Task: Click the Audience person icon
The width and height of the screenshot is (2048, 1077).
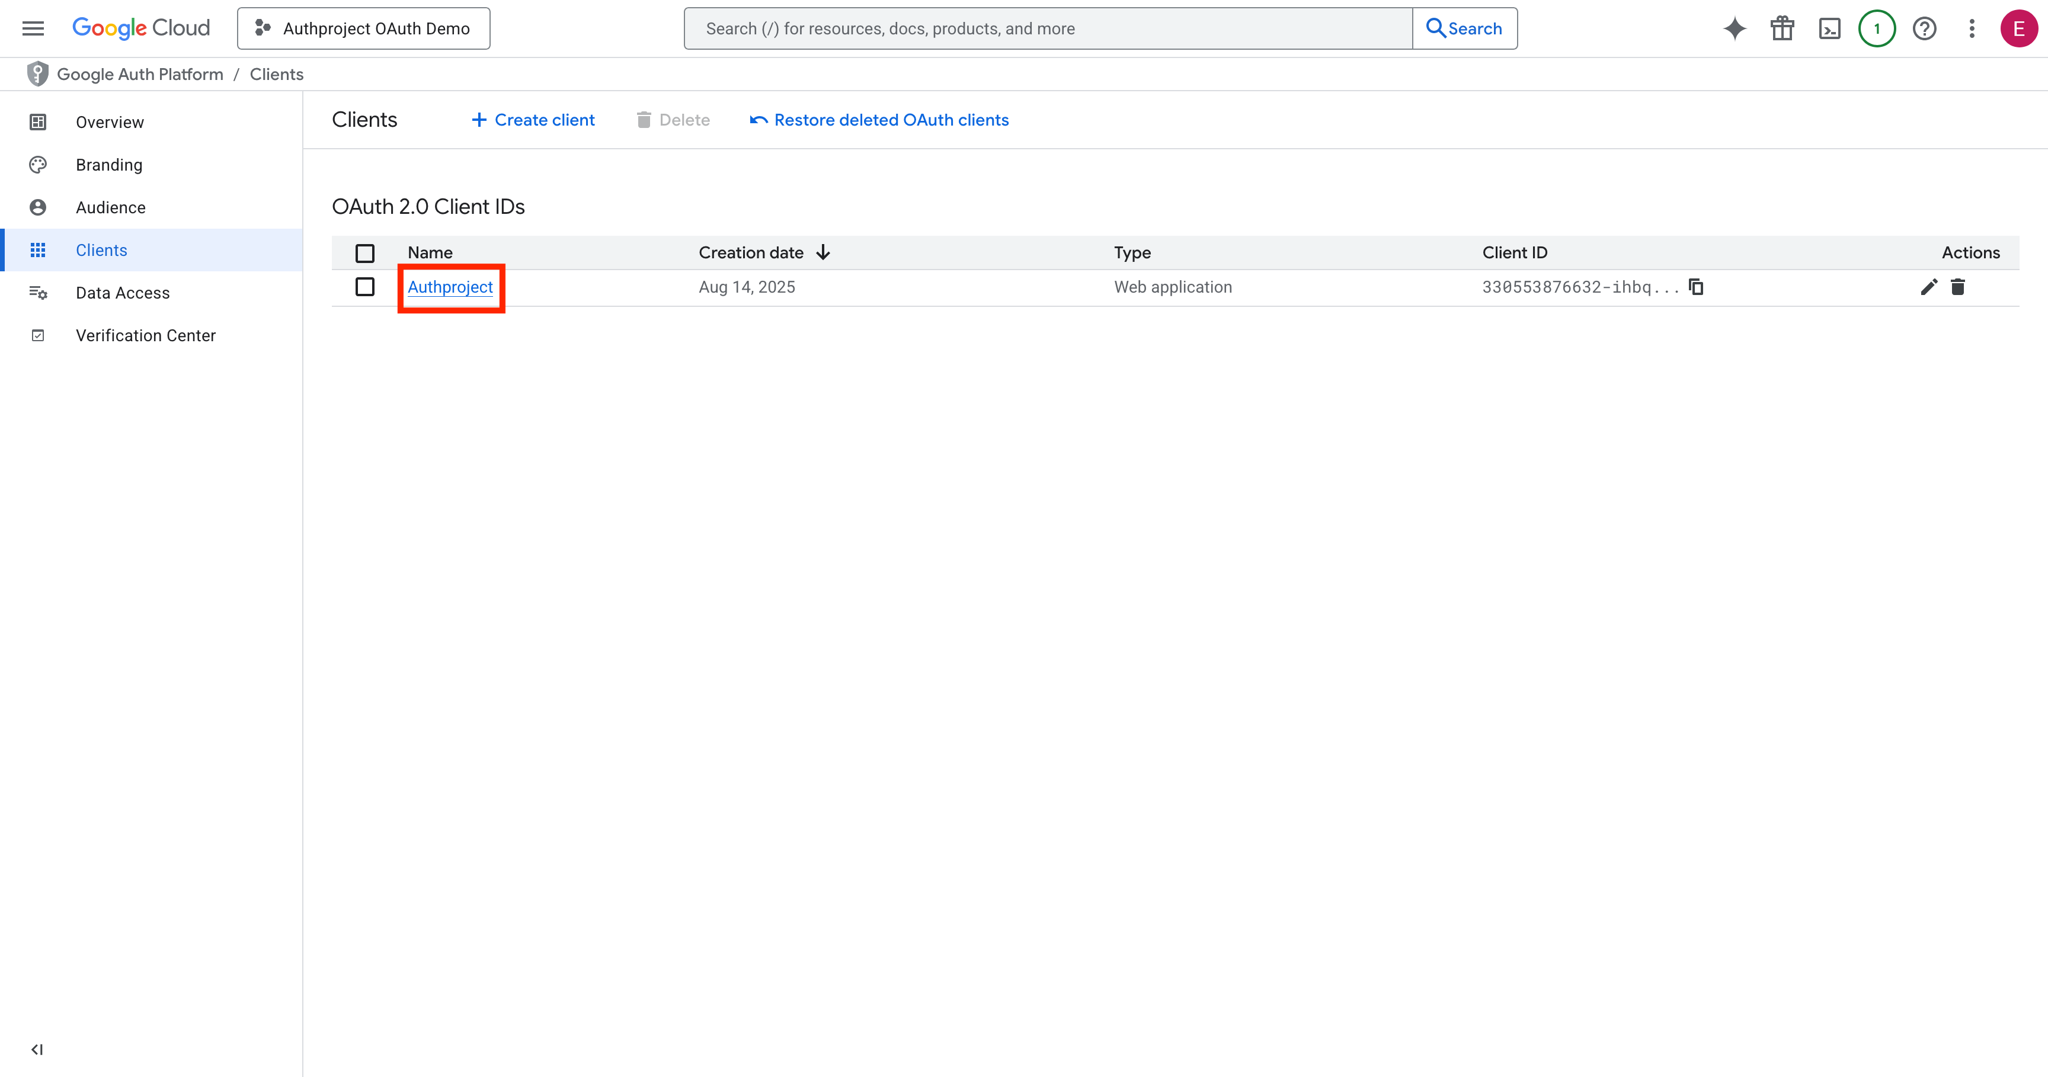Action: tap(37, 207)
